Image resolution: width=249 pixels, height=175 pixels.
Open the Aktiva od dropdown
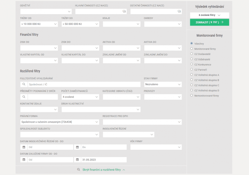122,48
